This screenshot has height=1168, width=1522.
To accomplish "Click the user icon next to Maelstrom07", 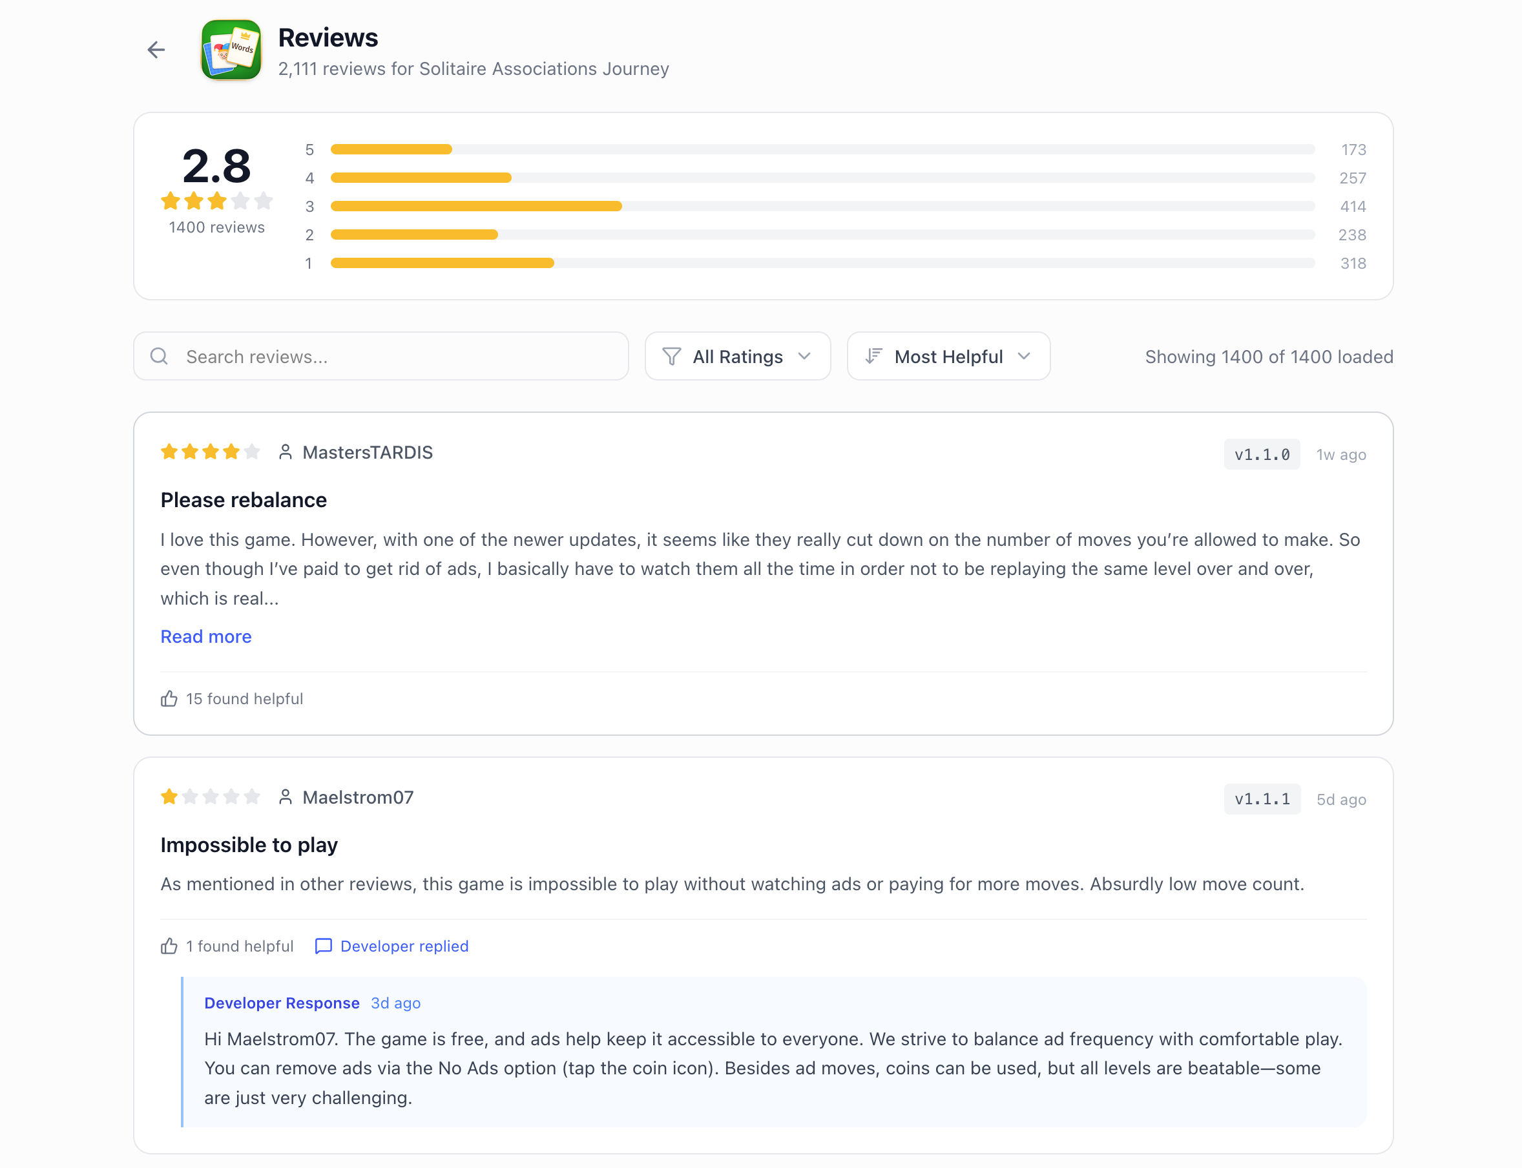I will pos(286,797).
